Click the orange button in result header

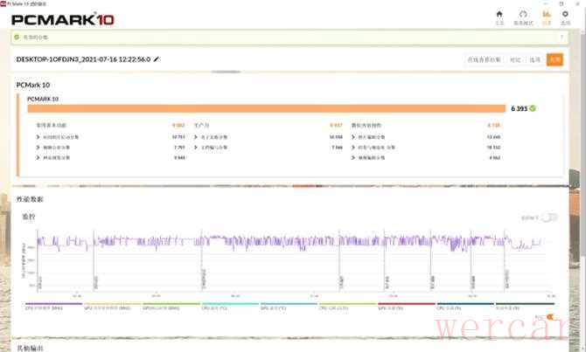(x=555, y=59)
